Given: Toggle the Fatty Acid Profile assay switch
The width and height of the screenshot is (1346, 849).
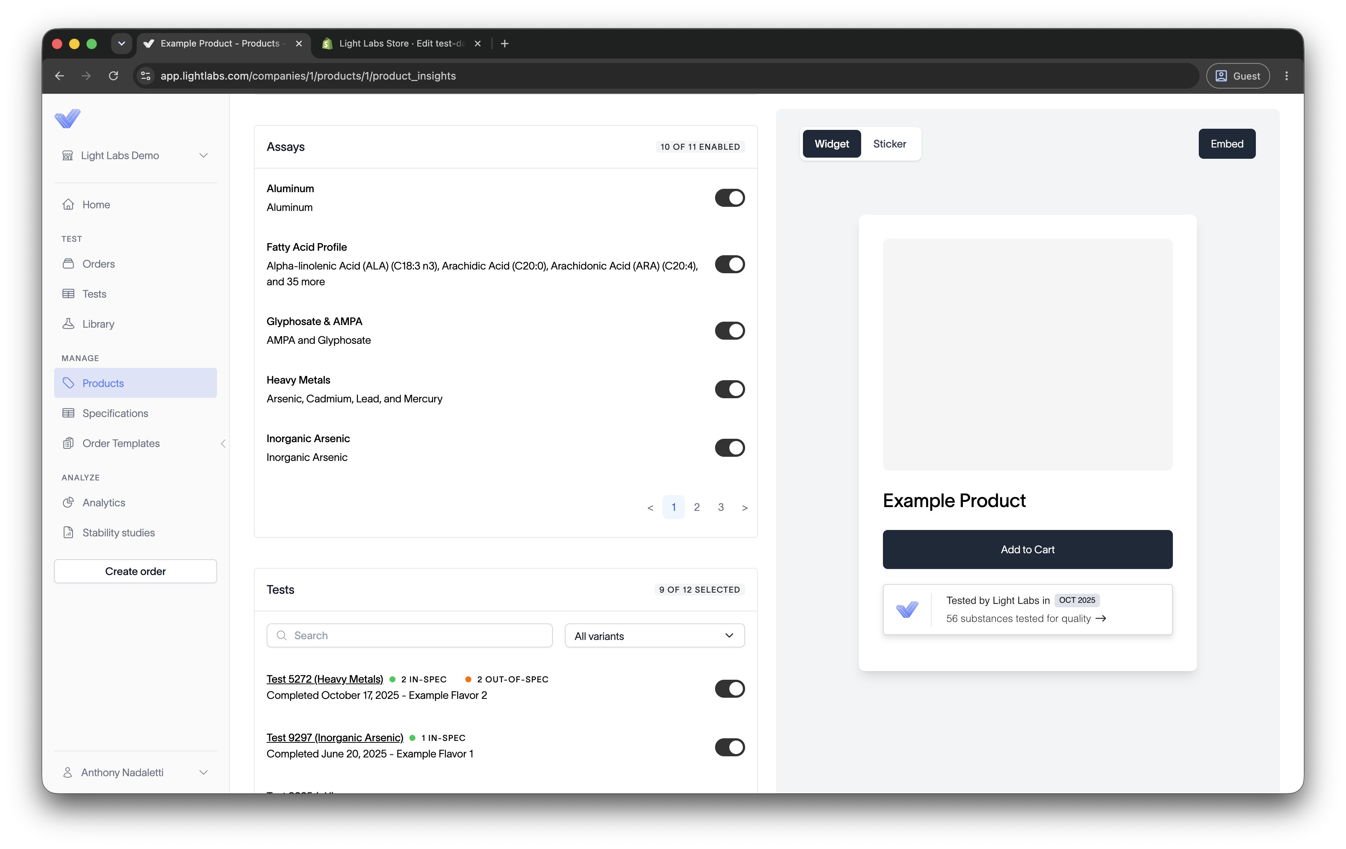Looking at the screenshot, I should (x=729, y=264).
